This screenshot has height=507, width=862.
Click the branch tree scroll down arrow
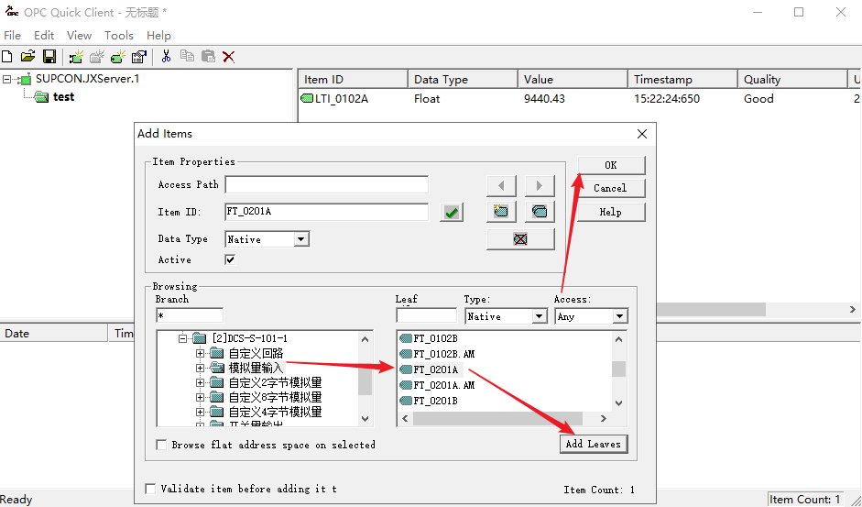pos(365,419)
